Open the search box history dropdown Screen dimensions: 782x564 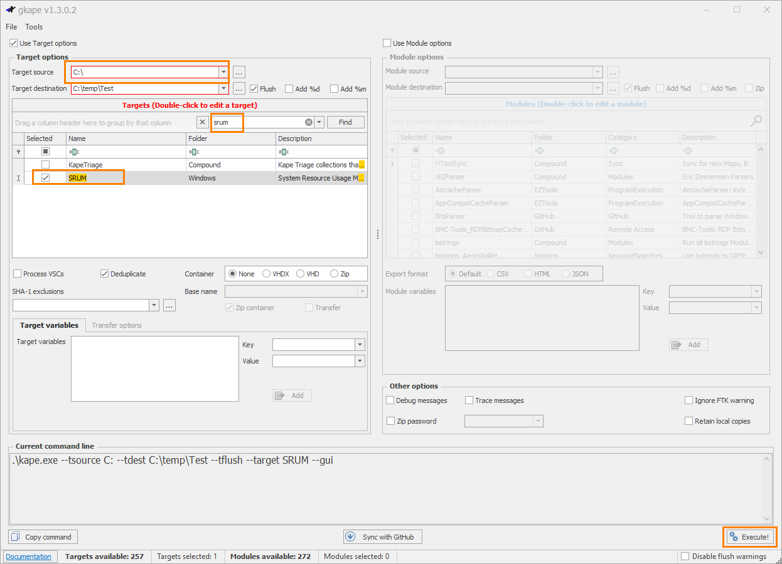(319, 122)
